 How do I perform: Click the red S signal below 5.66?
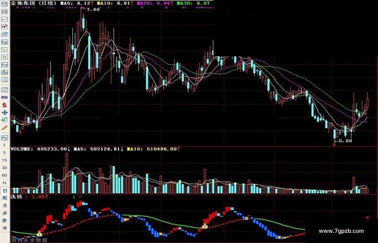click(x=334, y=145)
